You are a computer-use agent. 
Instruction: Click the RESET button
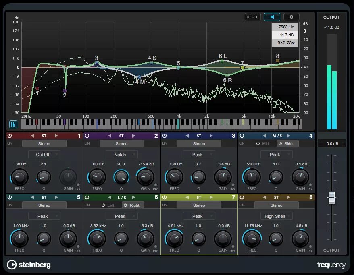pyautogui.click(x=252, y=17)
